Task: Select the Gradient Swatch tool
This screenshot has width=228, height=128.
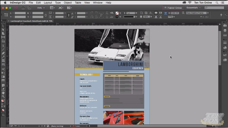Action: [3, 77]
